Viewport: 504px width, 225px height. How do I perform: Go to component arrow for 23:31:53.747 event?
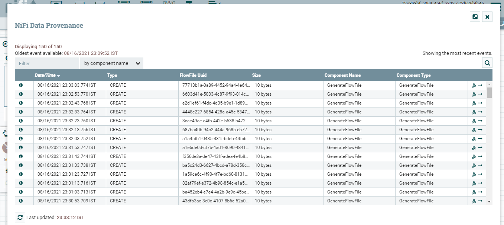[480, 147]
